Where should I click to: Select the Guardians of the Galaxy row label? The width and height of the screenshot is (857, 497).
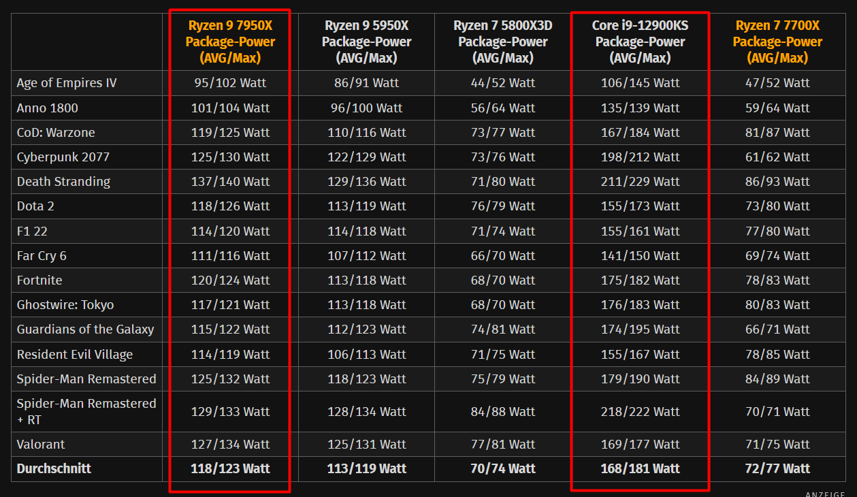tap(85, 329)
